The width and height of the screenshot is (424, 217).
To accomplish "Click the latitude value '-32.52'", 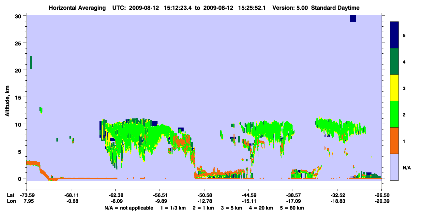I will [x=337, y=195].
